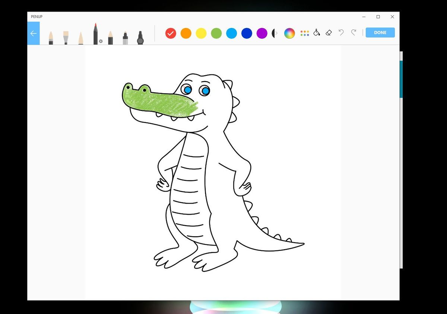This screenshot has height=314, width=447.
Task: Choose the green color swatch
Action: pyautogui.click(x=216, y=33)
